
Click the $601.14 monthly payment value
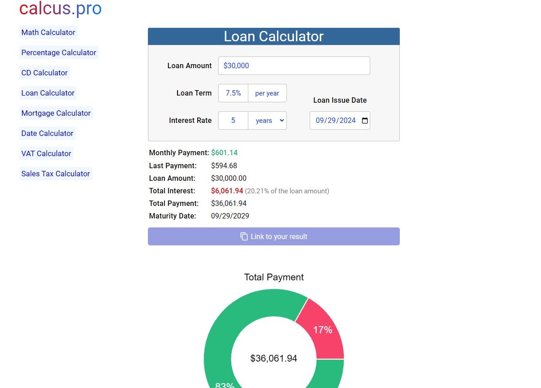tap(224, 153)
